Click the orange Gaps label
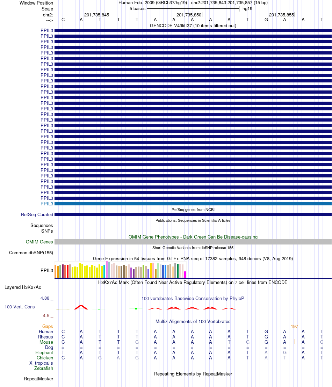The height and width of the screenshot is (387, 332). pyautogui.click(x=48, y=327)
